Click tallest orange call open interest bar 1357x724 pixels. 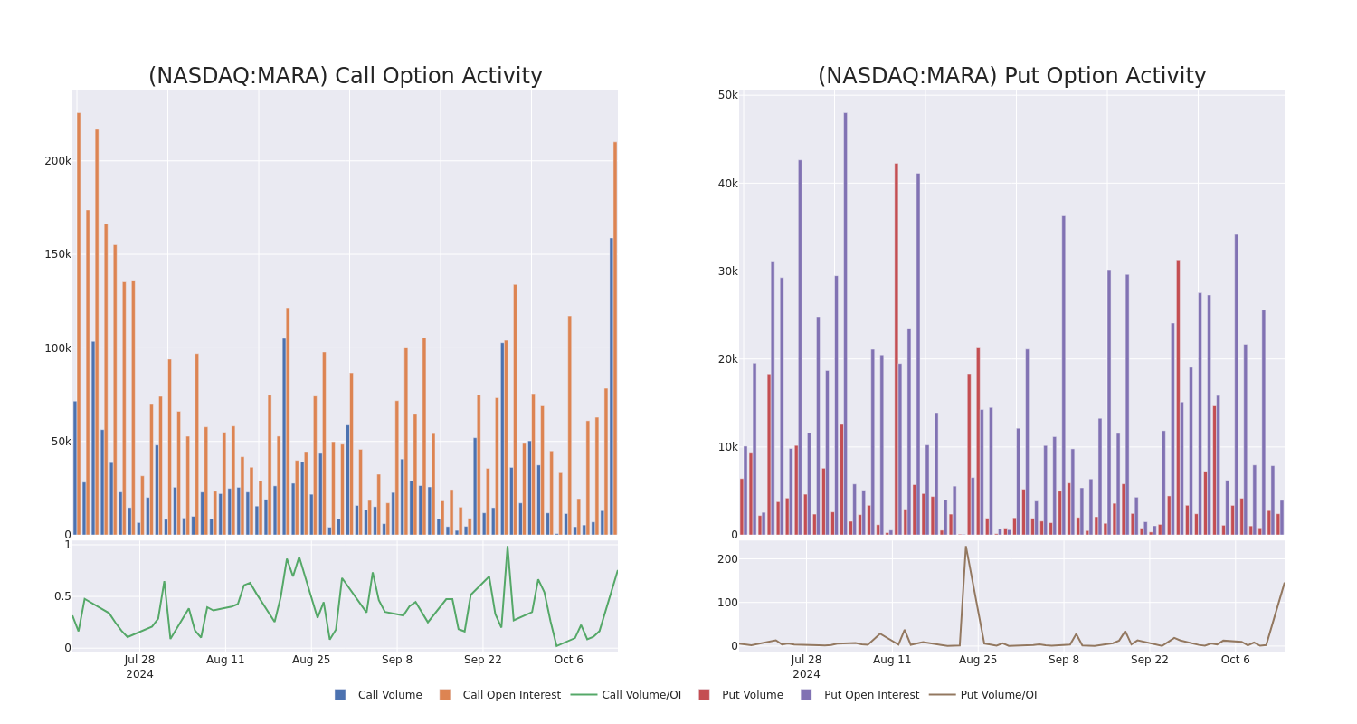click(x=79, y=324)
